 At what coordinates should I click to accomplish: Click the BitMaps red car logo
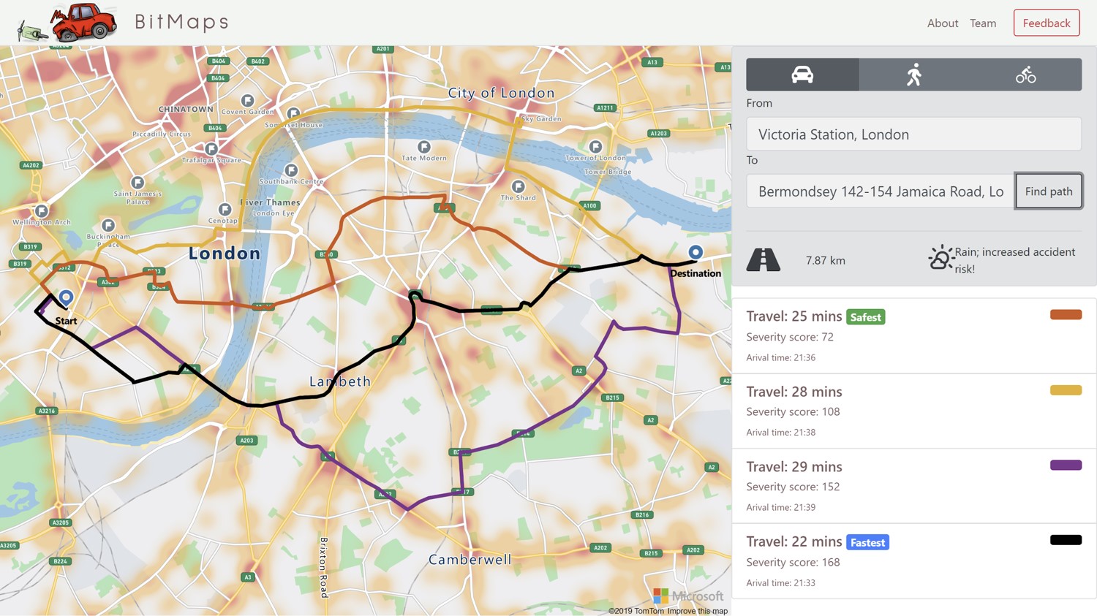84,22
